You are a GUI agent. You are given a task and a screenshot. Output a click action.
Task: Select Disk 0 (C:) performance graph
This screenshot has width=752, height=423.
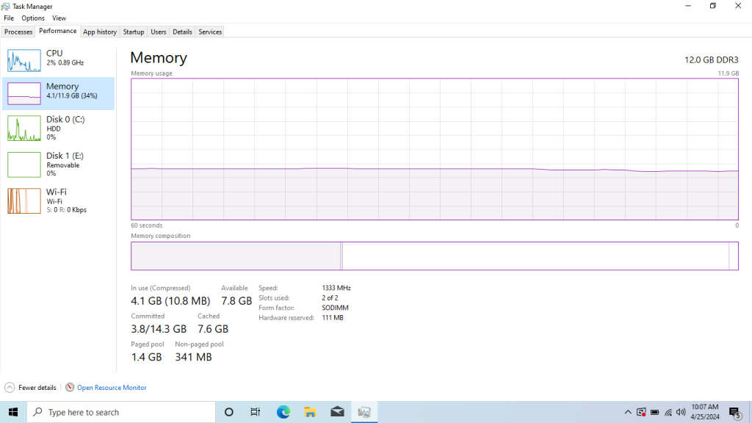coord(59,127)
